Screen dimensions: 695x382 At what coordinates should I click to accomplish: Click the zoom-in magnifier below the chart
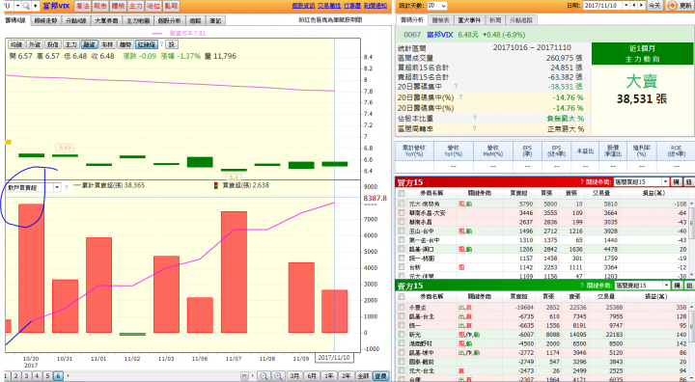point(278,376)
